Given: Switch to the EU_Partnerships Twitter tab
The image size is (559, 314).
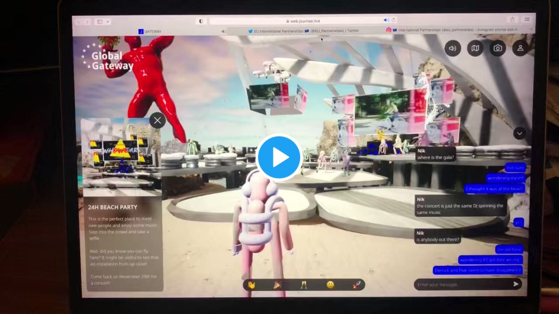Looking at the screenshot, I should point(303,31).
